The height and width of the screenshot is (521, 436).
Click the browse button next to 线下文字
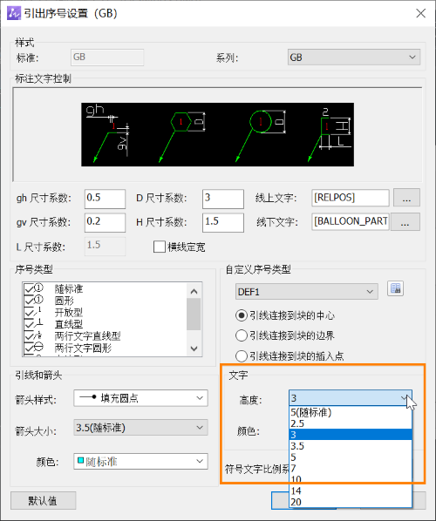pyautogui.click(x=405, y=221)
